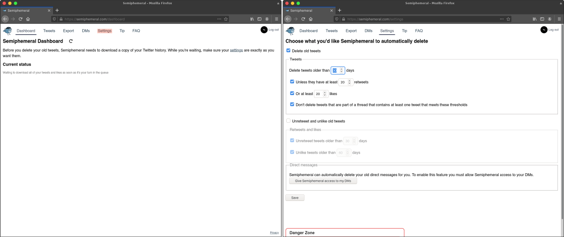This screenshot has height=237, width=564.
Task: Refresh the dashboard status using the circular arrow
Action: (71, 41)
